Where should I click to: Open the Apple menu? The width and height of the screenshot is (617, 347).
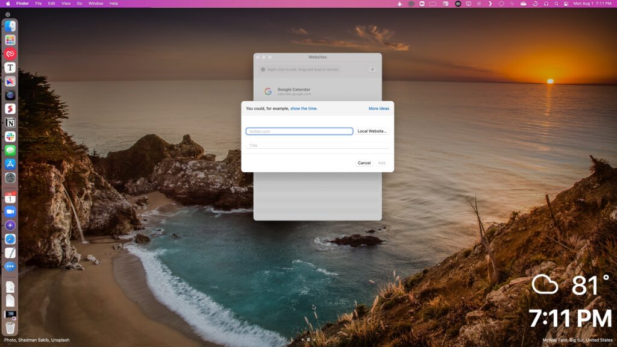click(8, 4)
